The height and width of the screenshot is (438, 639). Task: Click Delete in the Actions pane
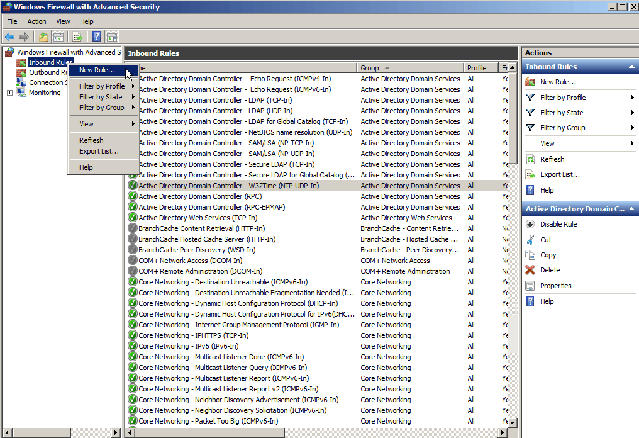coord(550,270)
